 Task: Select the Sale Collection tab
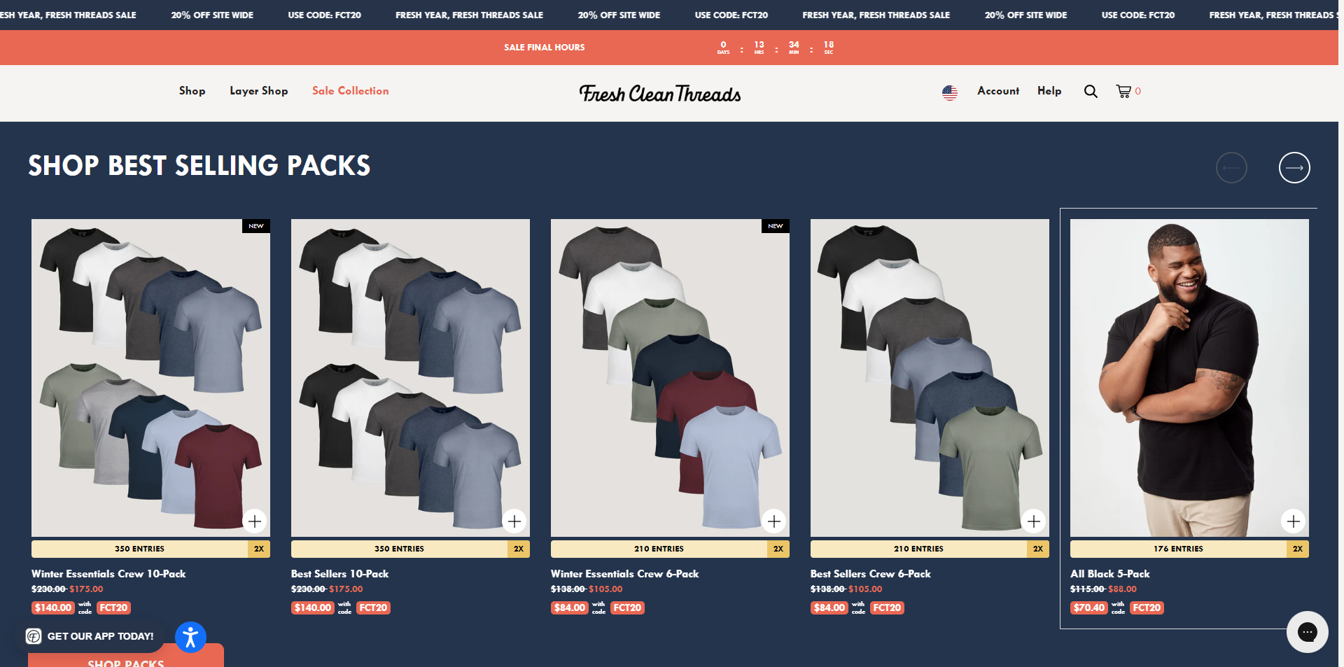(x=350, y=91)
